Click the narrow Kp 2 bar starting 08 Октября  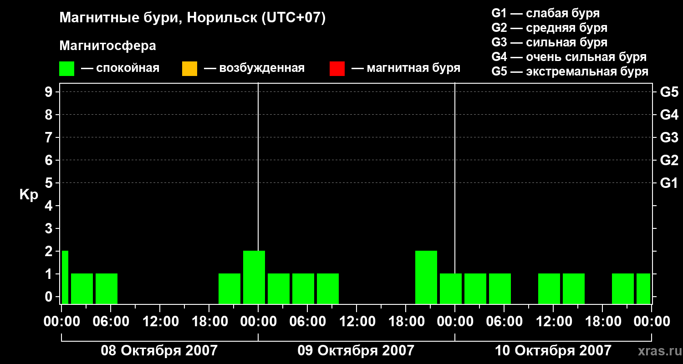65,277
